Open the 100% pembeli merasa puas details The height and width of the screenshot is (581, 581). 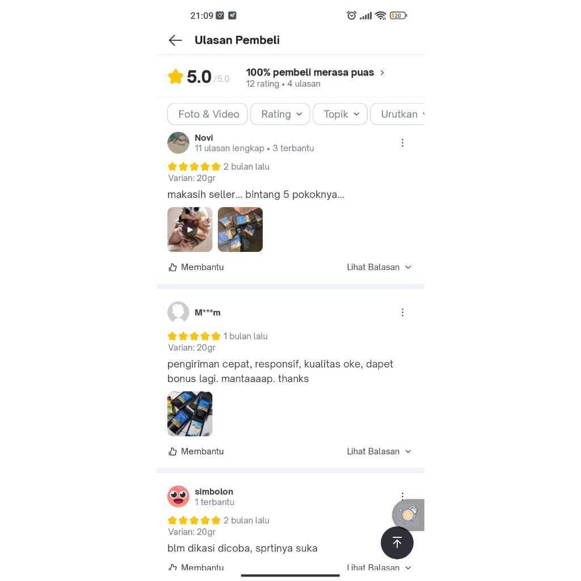tap(315, 73)
